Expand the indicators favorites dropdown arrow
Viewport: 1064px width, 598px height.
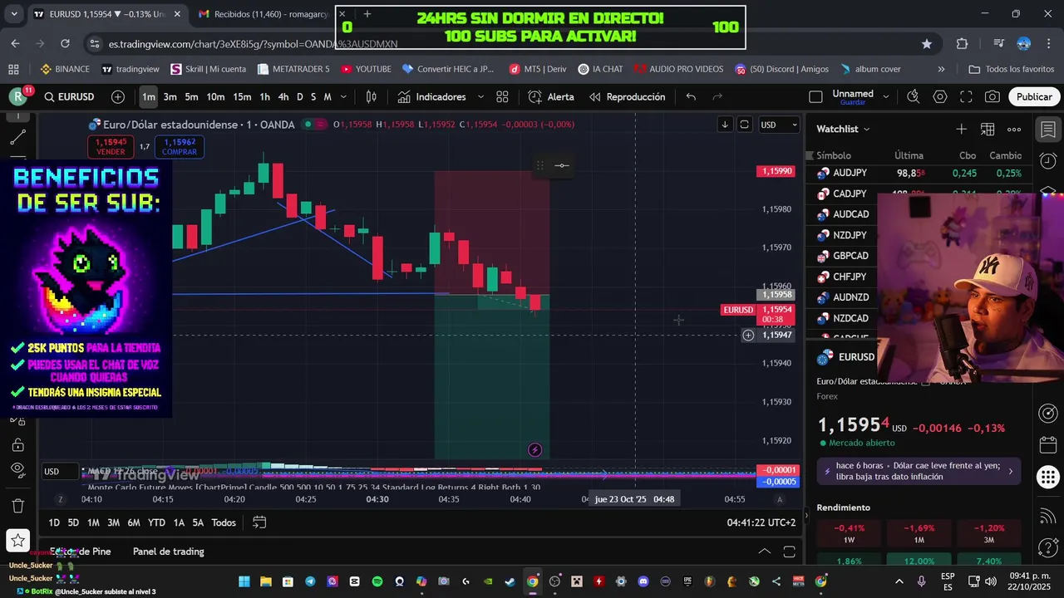[481, 97]
